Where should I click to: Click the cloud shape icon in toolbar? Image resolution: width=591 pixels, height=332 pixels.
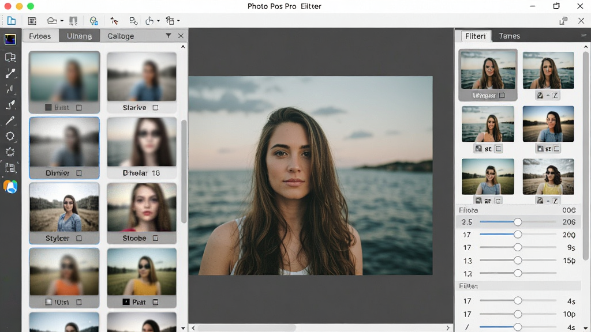(x=52, y=21)
